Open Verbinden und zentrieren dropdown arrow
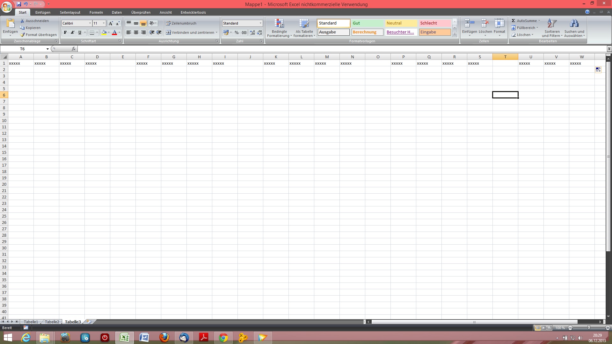This screenshot has height=344, width=612. click(x=216, y=32)
